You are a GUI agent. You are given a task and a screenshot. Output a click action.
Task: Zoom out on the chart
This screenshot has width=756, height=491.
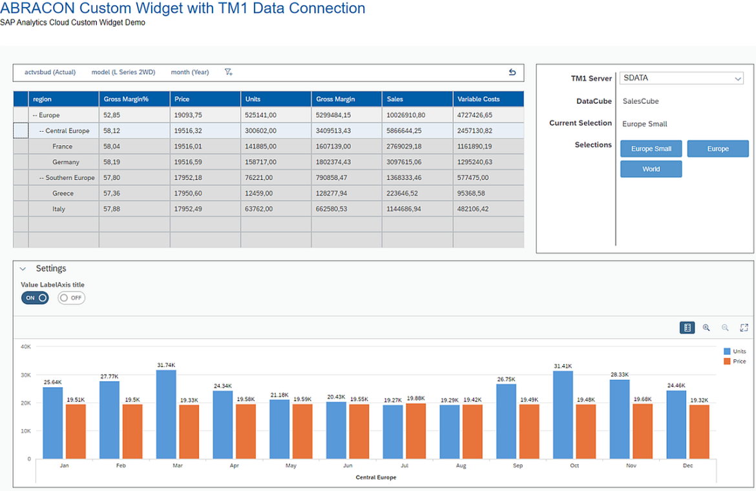(x=725, y=328)
